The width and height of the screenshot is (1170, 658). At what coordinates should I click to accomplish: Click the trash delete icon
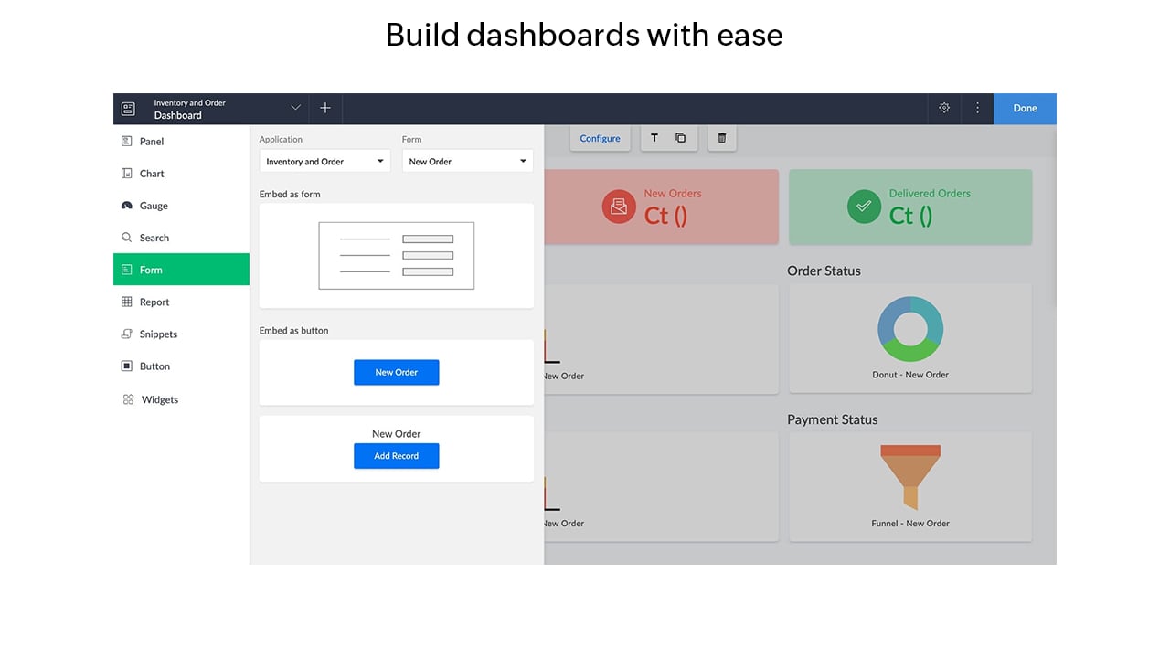tap(722, 138)
